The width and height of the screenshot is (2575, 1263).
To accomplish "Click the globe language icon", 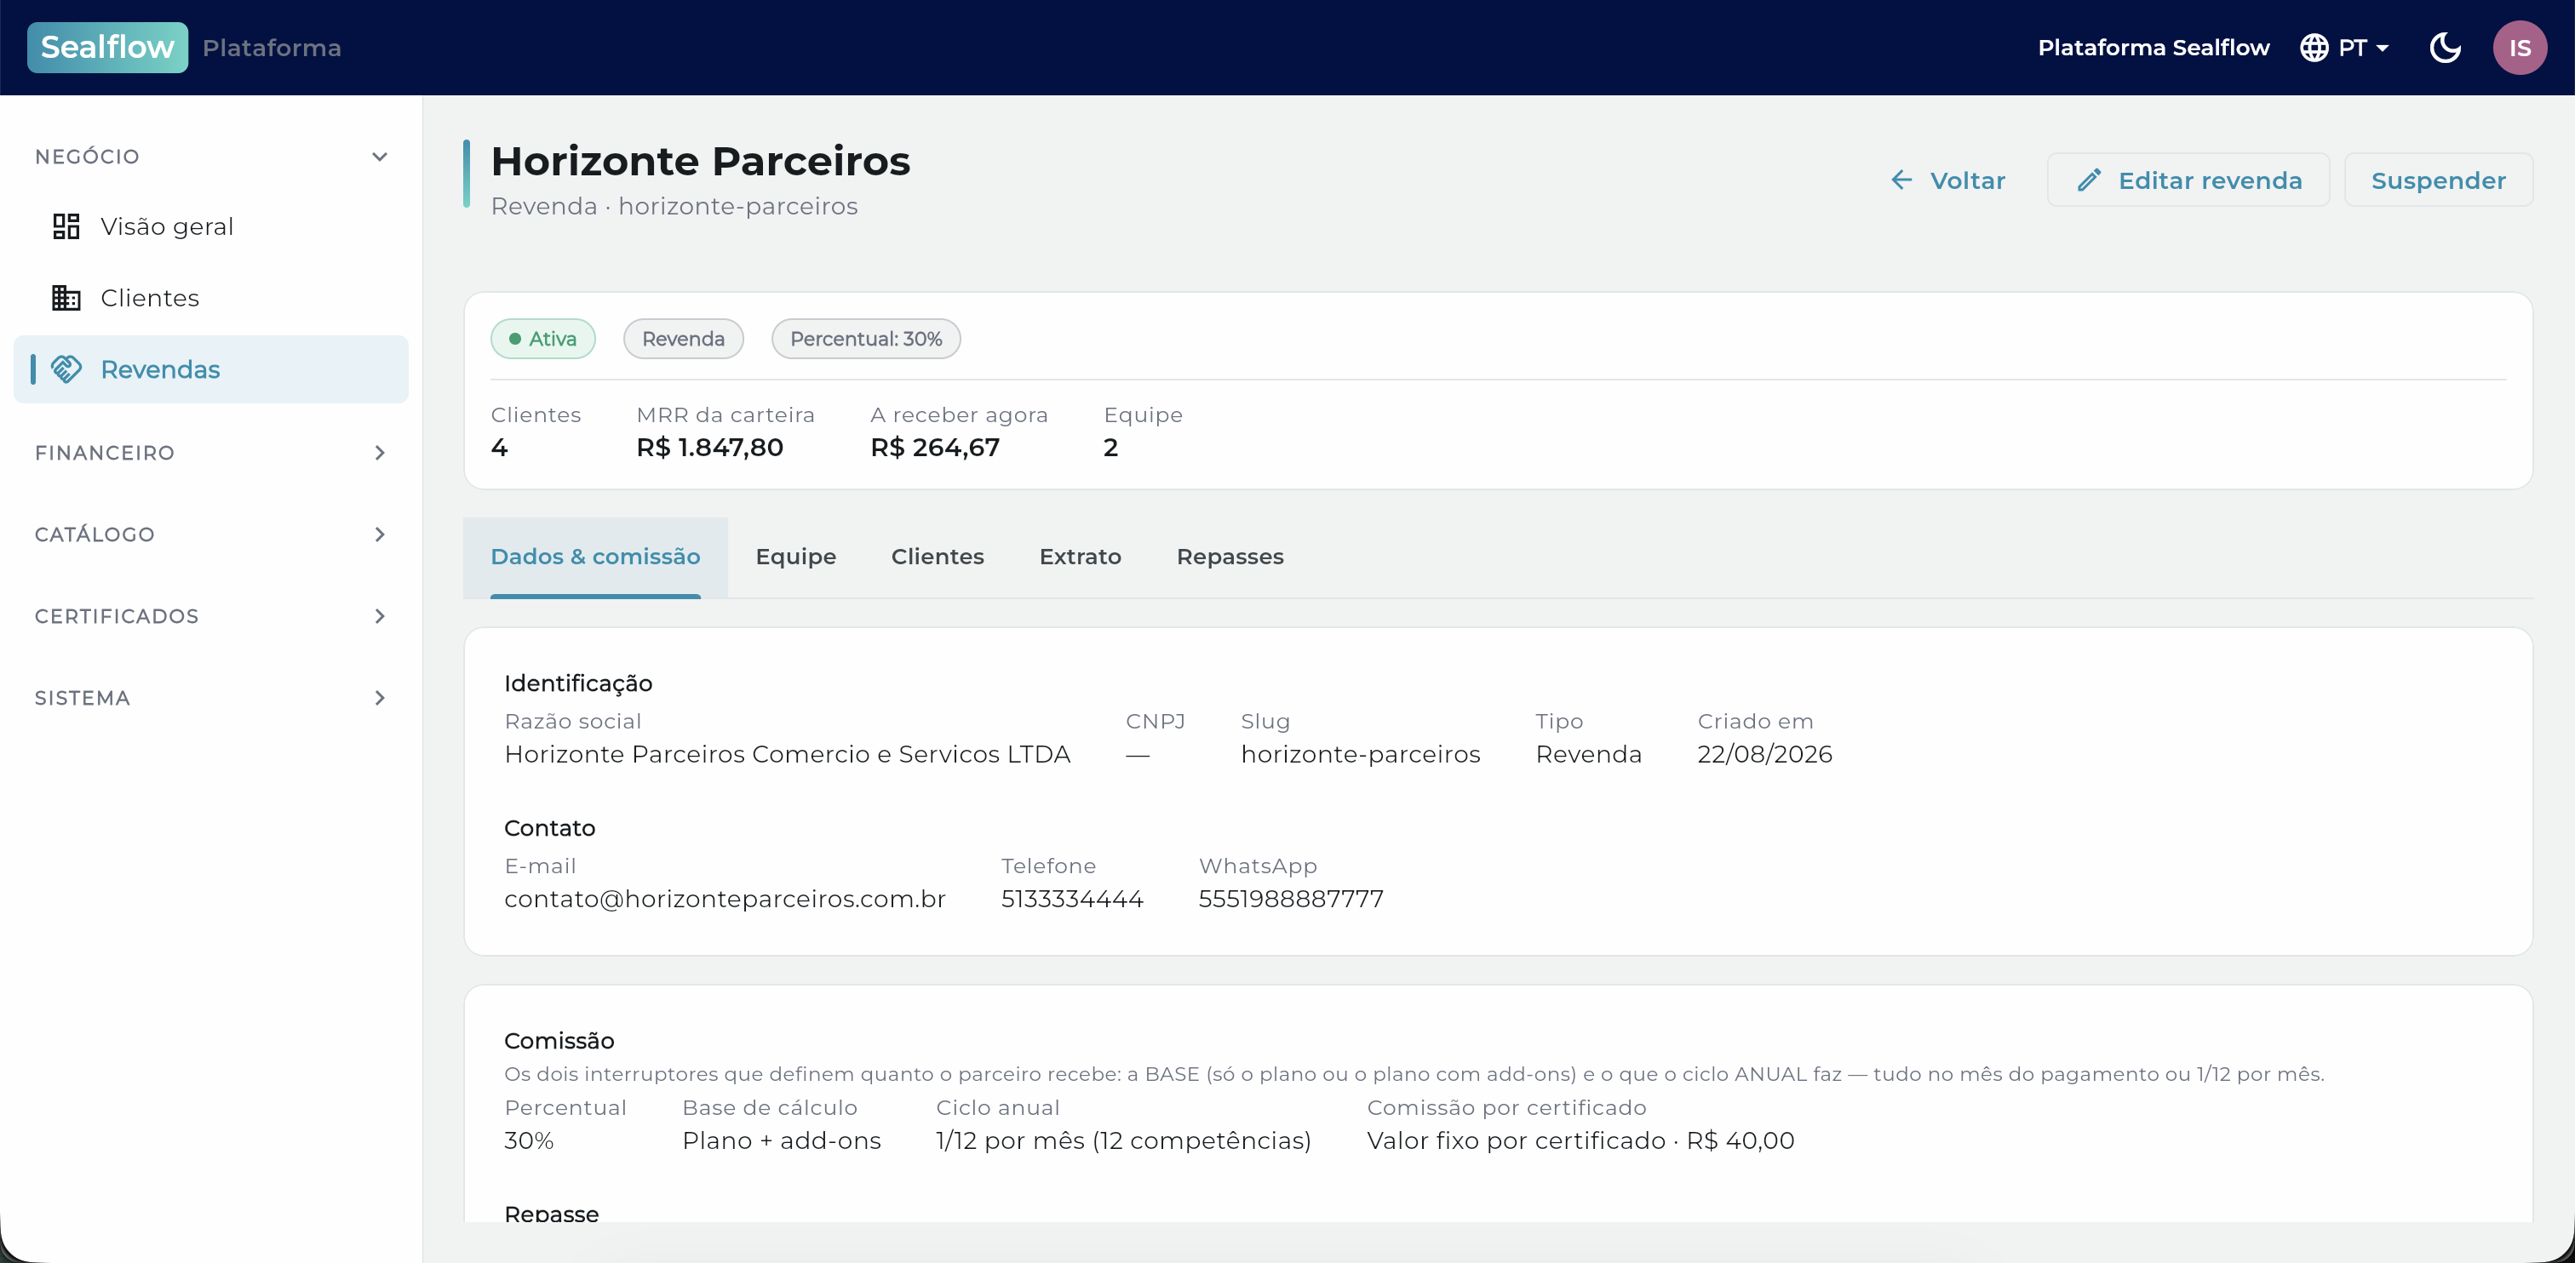I will pyautogui.click(x=2313, y=47).
